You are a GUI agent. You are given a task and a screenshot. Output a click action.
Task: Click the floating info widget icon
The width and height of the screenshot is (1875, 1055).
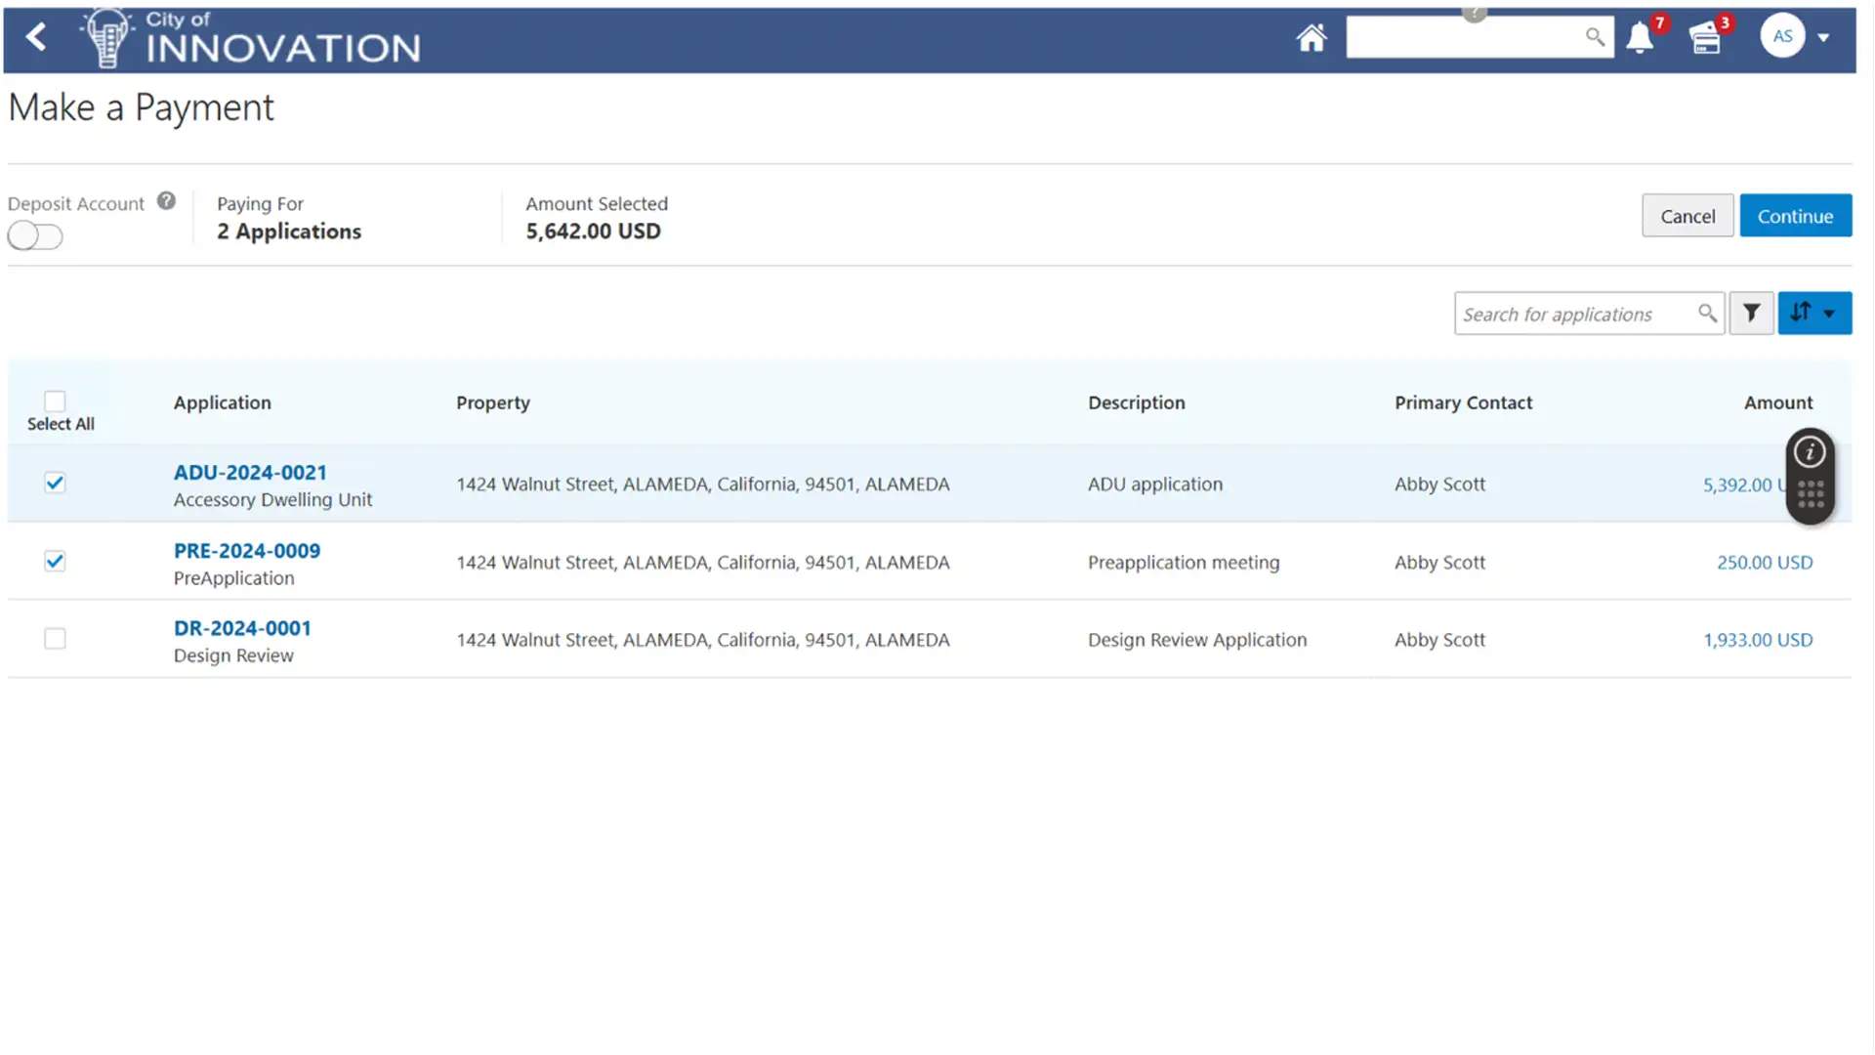(x=1810, y=452)
